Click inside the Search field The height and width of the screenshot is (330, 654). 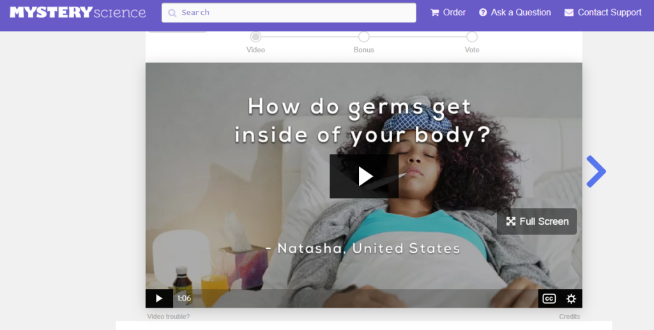click(289, 13)
